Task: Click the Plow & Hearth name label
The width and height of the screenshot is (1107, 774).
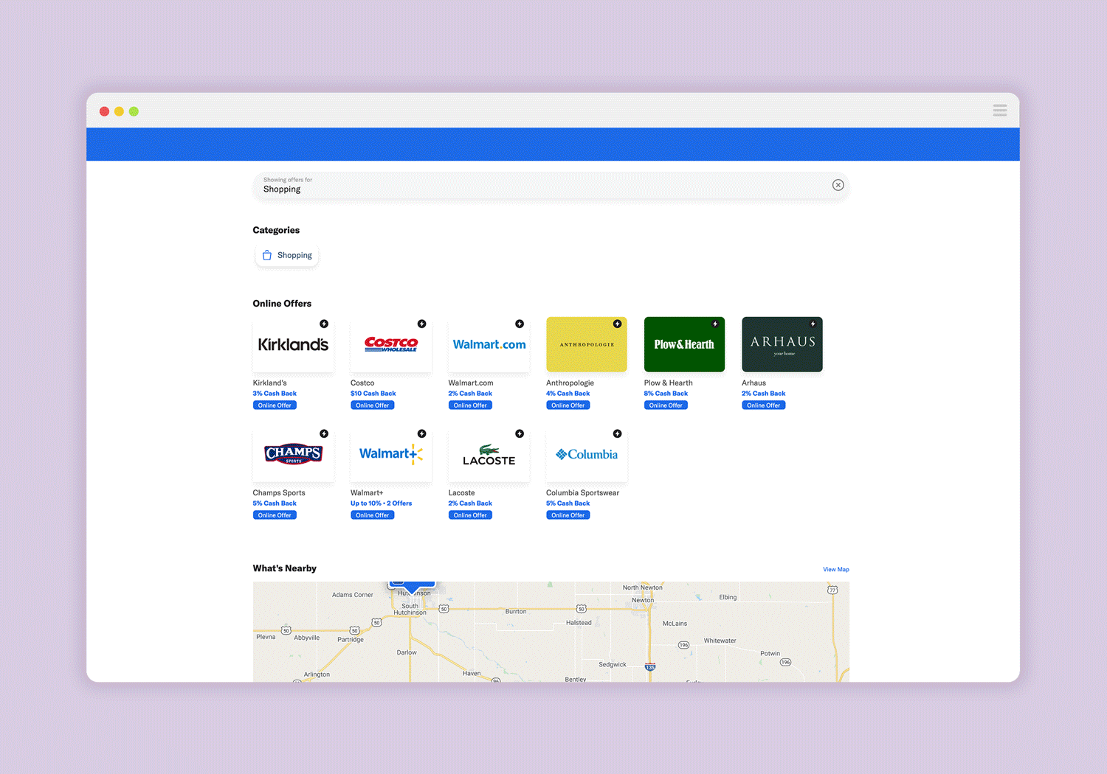Action: (x=668, y=383)
